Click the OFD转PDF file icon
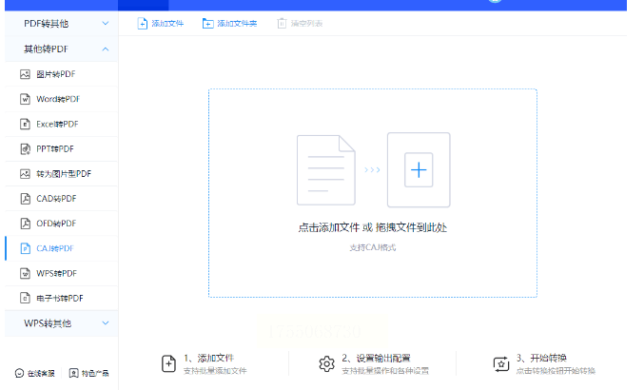 click(x=25, y=224)
